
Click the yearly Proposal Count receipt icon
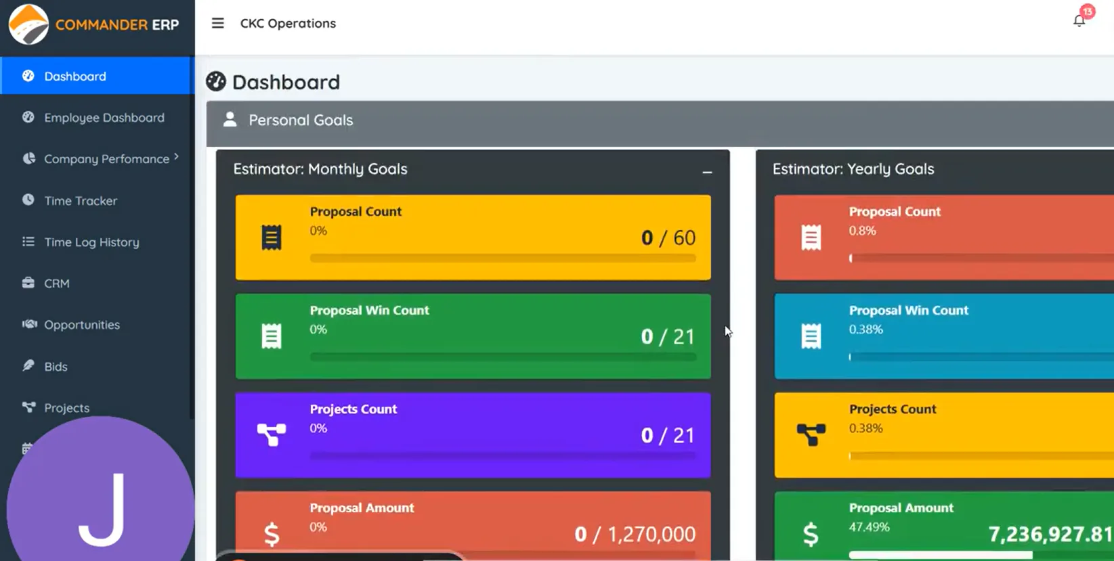[x=811, y=238]
